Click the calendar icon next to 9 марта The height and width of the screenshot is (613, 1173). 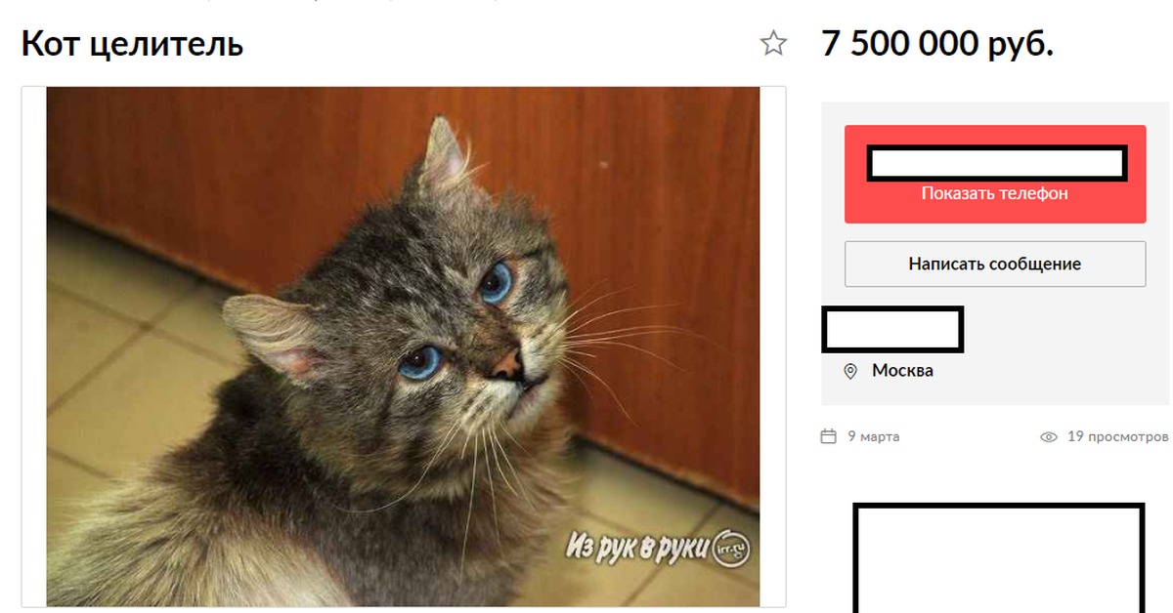[x=828, y=436]
